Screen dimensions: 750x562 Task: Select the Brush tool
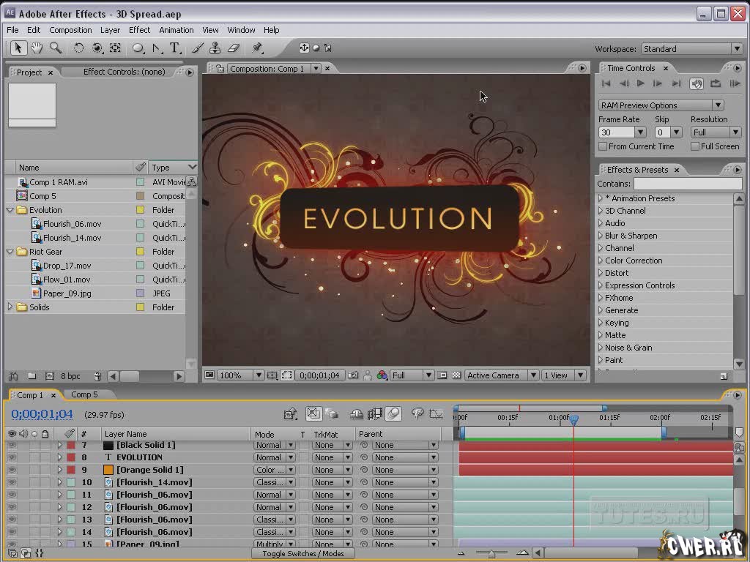tap(198, 48)
